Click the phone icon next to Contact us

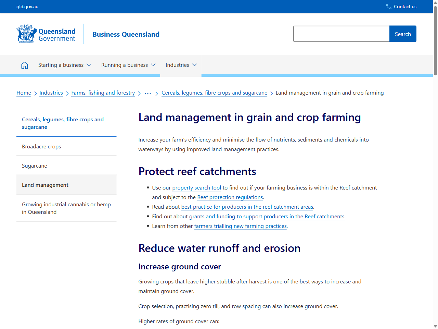388,6
